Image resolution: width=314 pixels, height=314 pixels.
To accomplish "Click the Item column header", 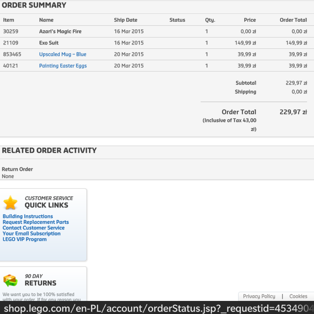I will [x=8, y=20].
